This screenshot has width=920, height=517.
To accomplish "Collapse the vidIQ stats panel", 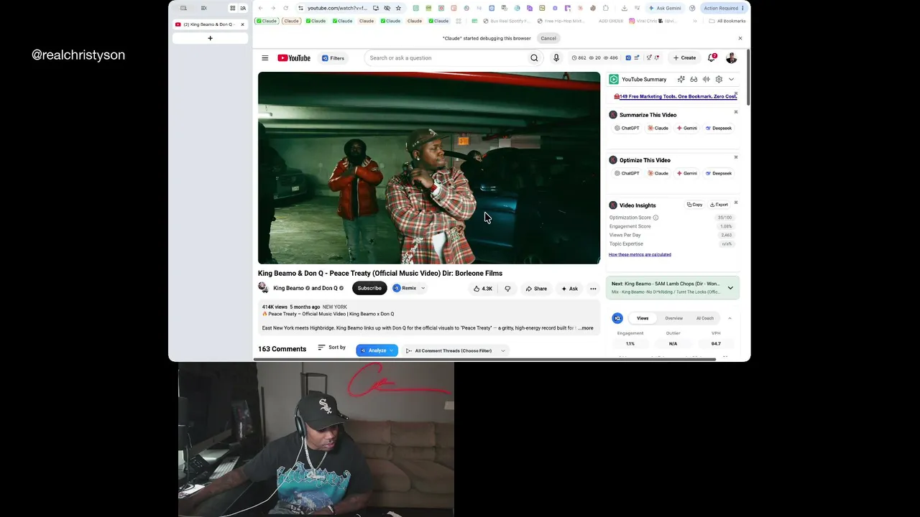I will (x=730, y=318).
